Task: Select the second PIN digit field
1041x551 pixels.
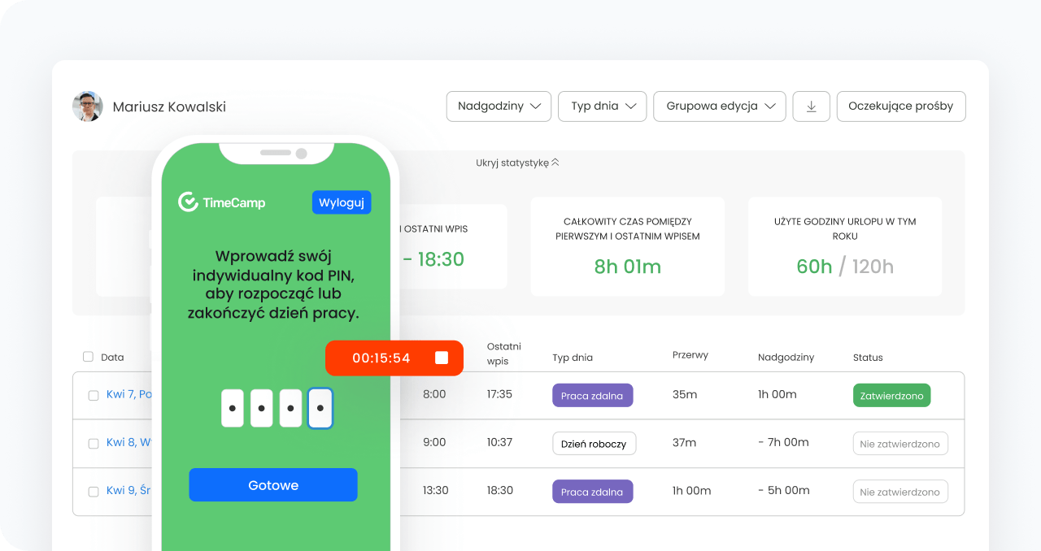Action: [262, 408]
